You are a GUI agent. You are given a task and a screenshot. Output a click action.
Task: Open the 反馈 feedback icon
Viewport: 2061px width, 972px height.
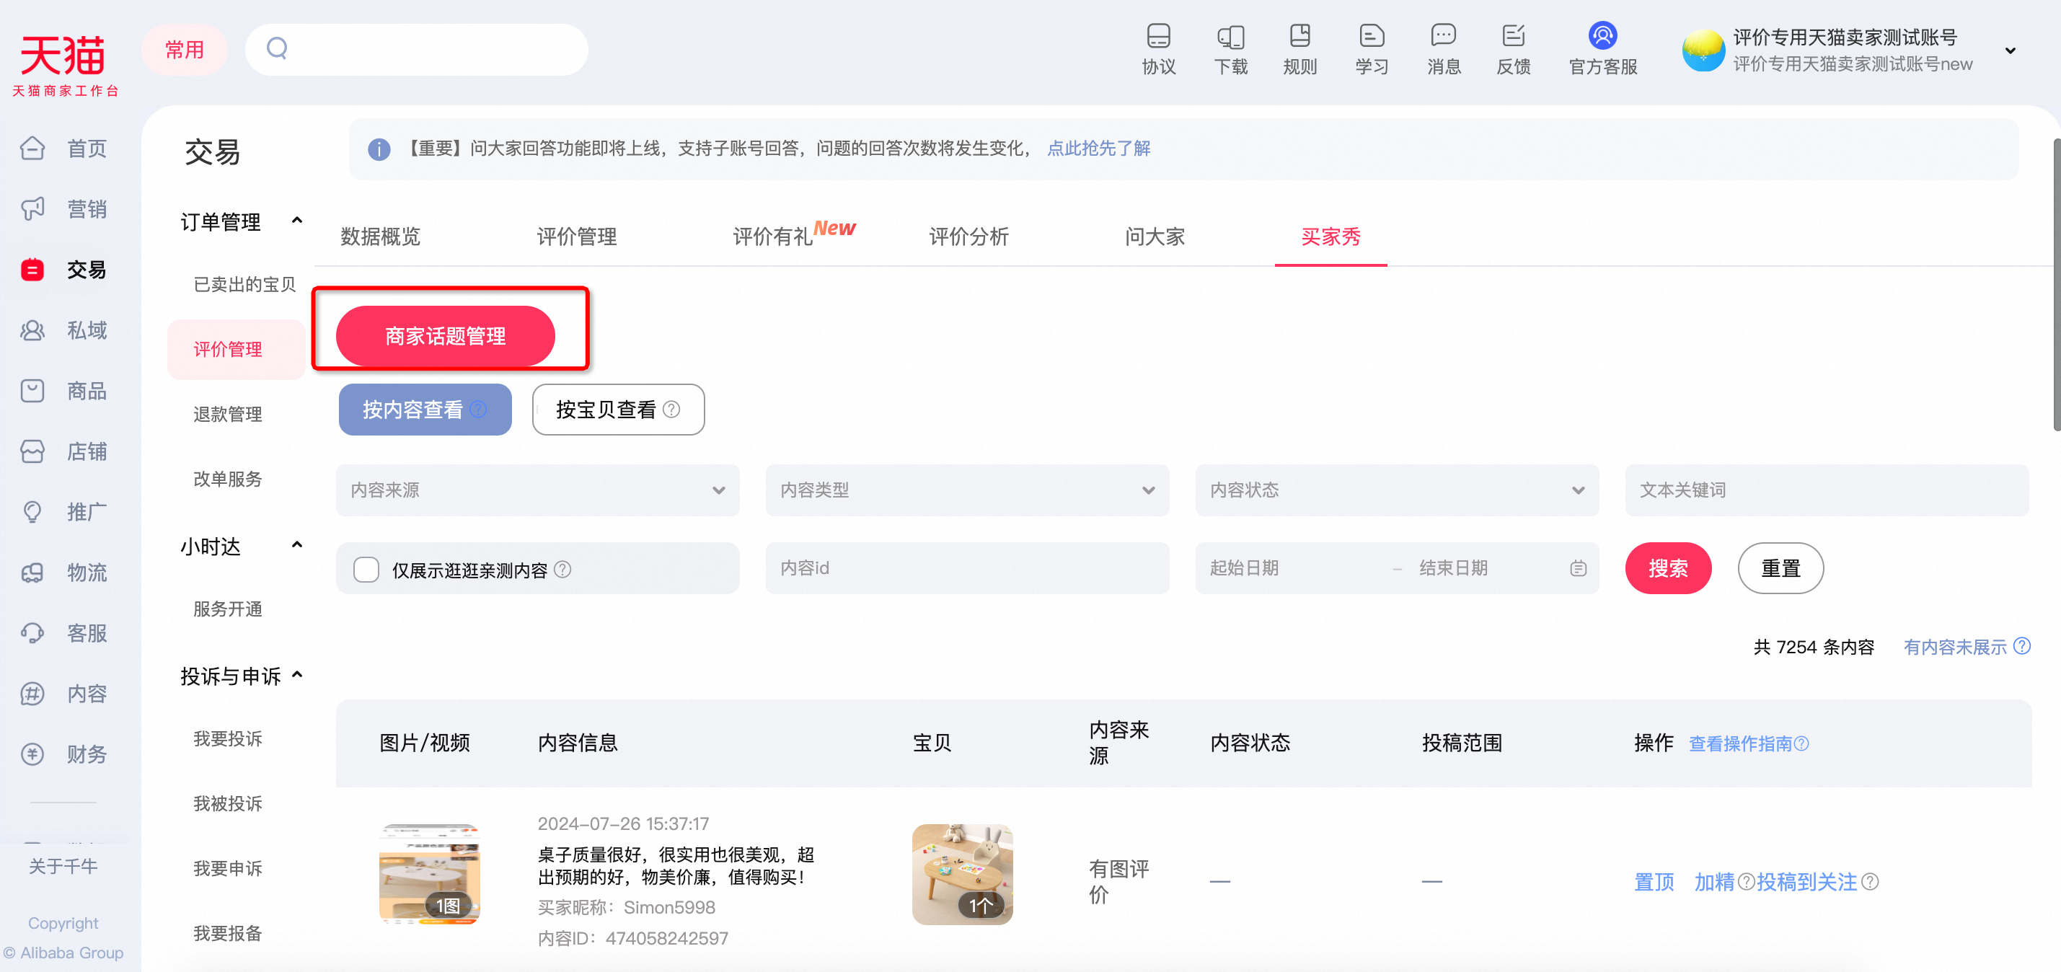[1513, 50]
